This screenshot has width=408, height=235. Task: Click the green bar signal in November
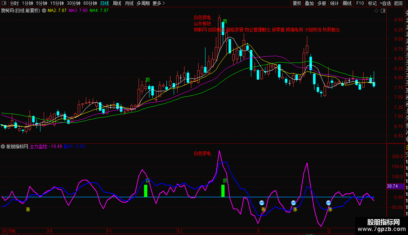tap(146, 191)
